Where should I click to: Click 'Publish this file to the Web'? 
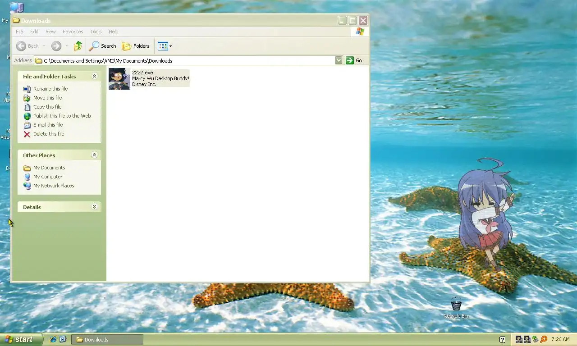click(x=62, y=116)
